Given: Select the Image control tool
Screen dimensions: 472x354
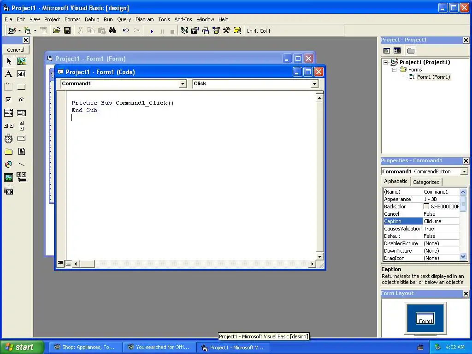Looking at the screenshot, I should click(x=9, y=177).
